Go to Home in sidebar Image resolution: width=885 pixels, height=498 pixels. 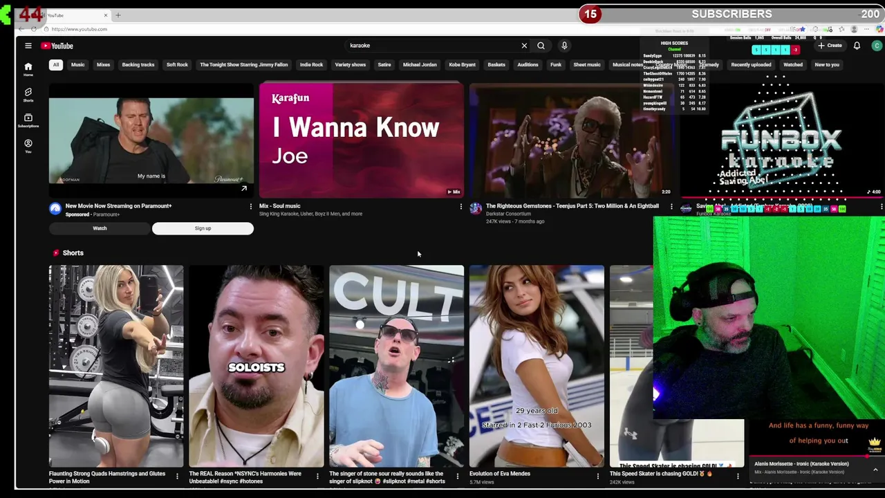pos(28,69)
